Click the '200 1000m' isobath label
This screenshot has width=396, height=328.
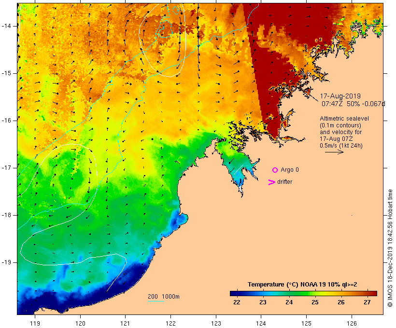point(164,297)
